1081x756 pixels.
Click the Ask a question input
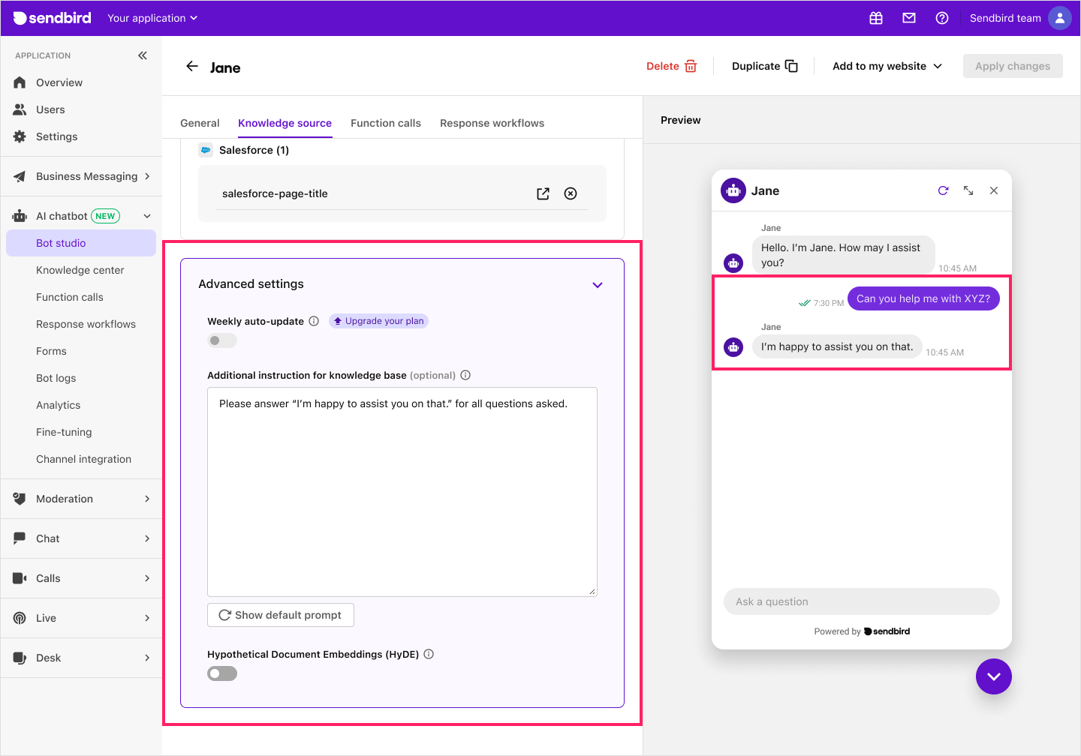(862, 601)
